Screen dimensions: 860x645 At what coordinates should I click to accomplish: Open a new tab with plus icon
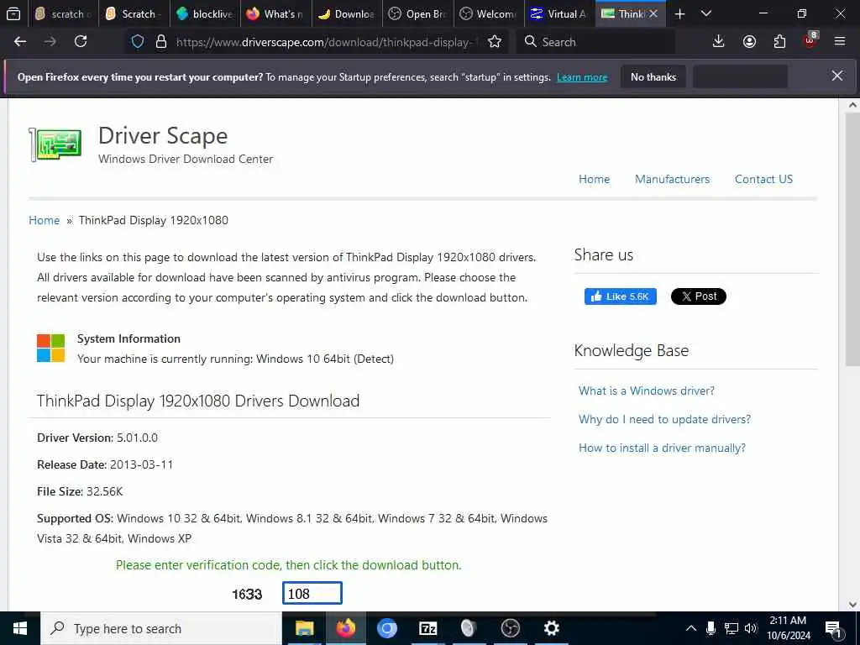[x=679, y=13]
